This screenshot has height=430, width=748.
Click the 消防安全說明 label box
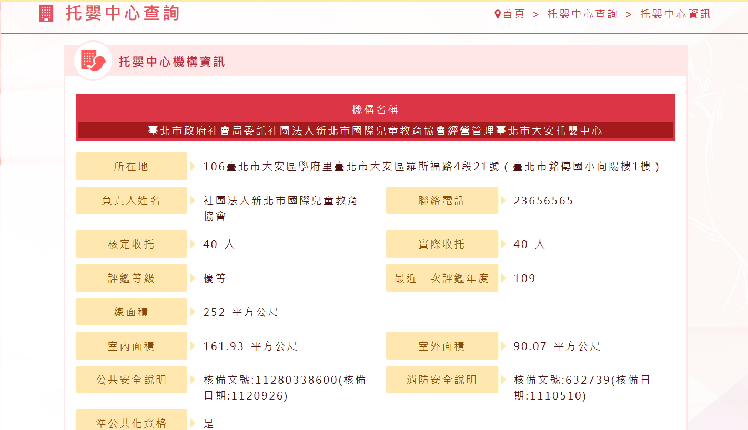(441, 380)
